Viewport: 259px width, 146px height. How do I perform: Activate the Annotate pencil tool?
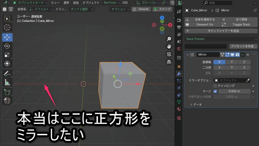click(7, 74)
